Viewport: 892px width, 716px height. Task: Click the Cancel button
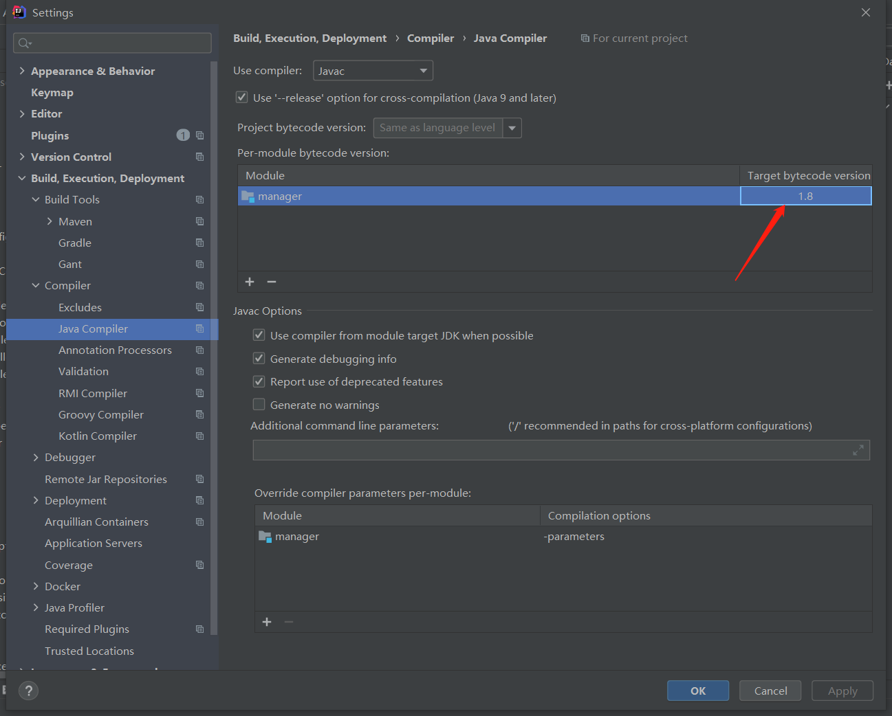(x=770, y=691)
